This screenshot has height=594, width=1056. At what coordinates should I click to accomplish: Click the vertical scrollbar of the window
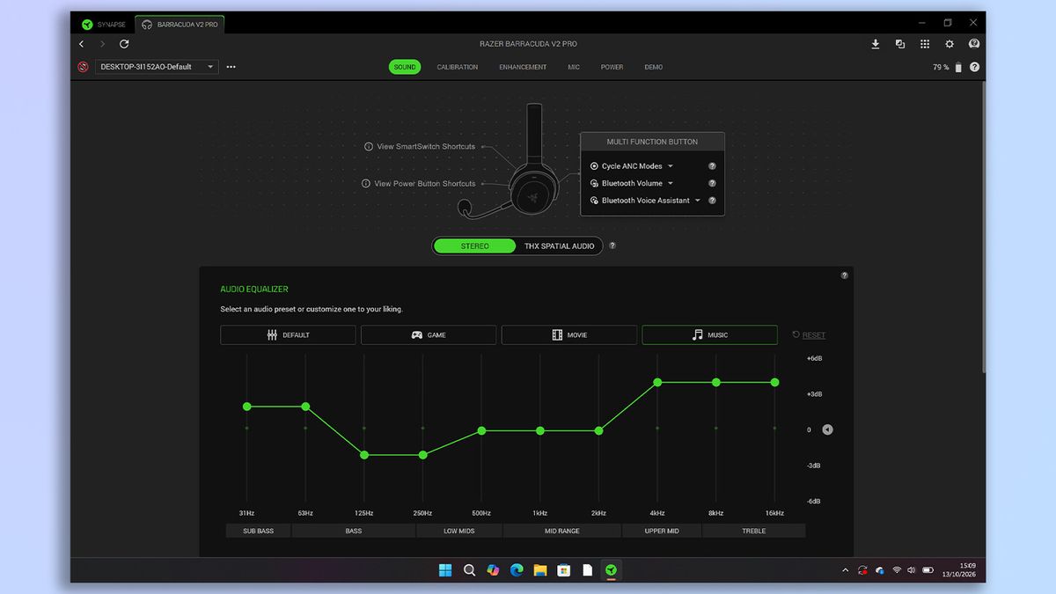[x=984, y=229]
